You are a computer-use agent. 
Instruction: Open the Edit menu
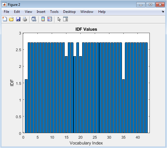click(x=17, y=12)
